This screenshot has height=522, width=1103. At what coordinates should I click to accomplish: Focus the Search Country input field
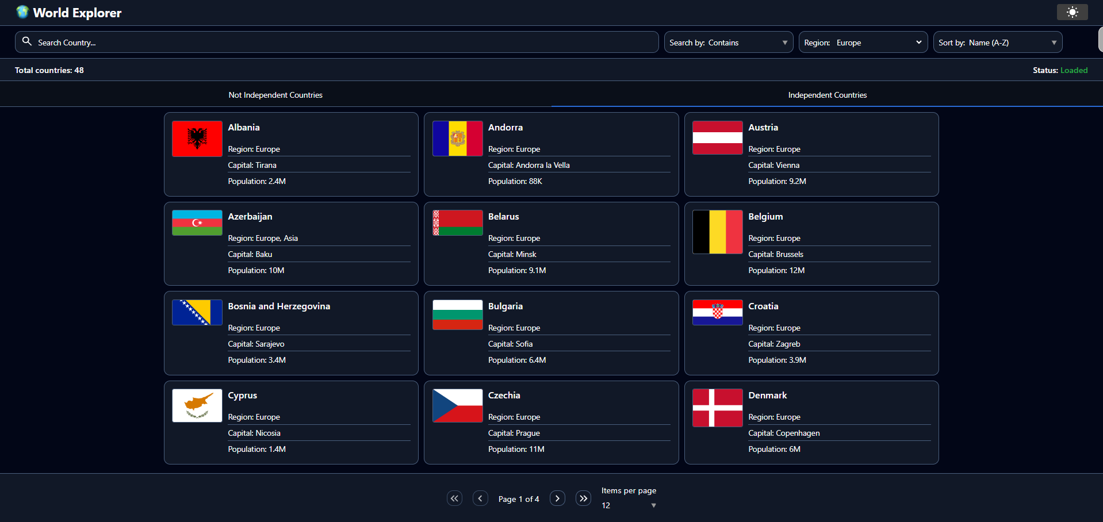(345, 43)
